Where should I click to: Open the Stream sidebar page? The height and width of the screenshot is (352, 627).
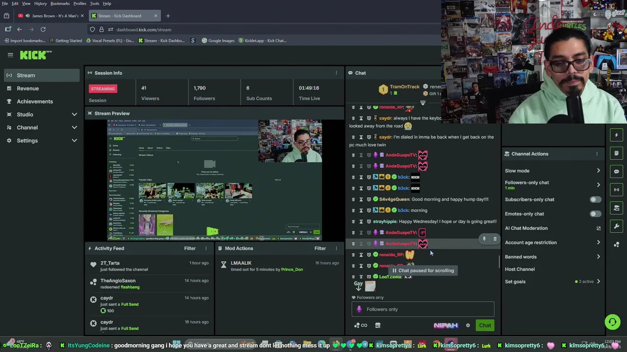[42, 75]
